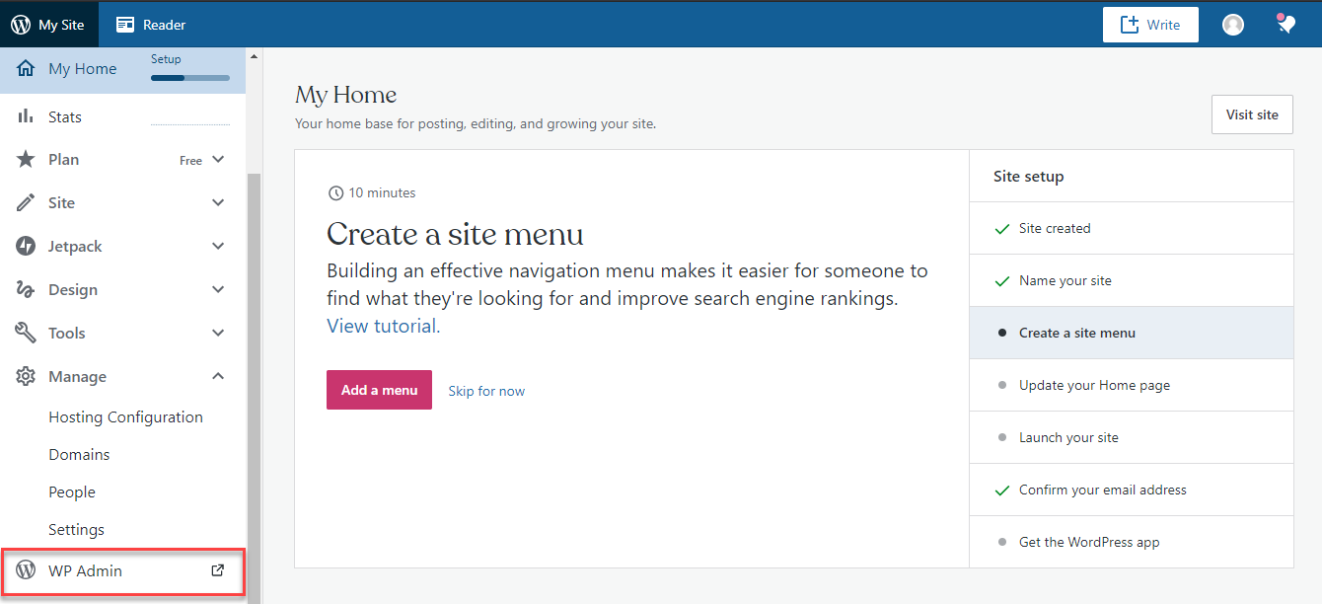Viewport: 1322px width, 604px height.
Task: Click the notifications icon top right
Action: 1285,23
